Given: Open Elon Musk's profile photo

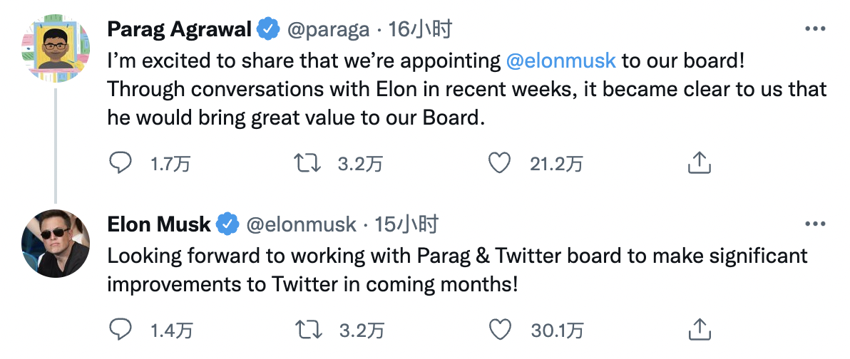Looking at the screenshot, I should (x=56, y=244).
